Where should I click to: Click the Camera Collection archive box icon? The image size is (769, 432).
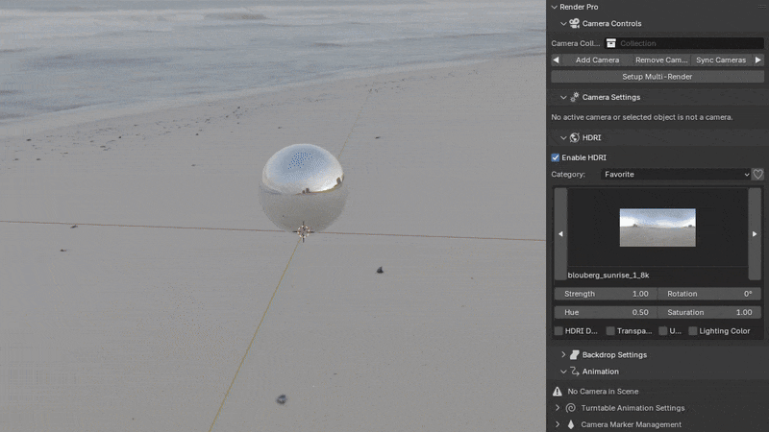pyautogui.click(x=610, y=43)
